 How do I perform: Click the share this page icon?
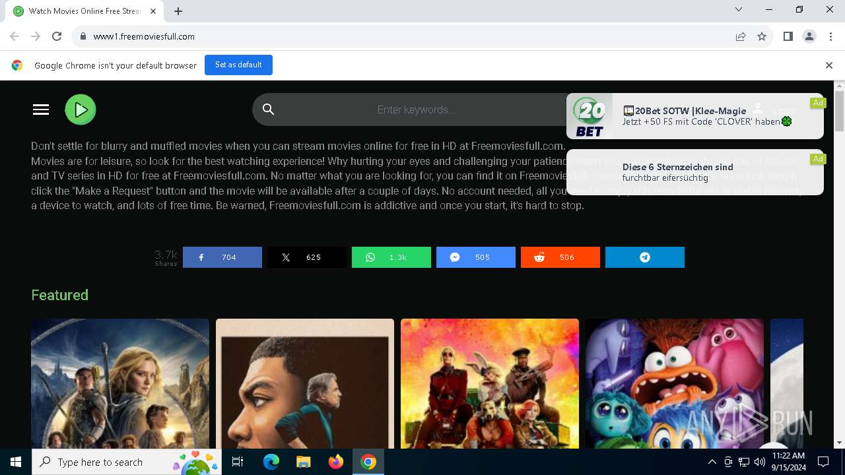(x=741, y=36)
